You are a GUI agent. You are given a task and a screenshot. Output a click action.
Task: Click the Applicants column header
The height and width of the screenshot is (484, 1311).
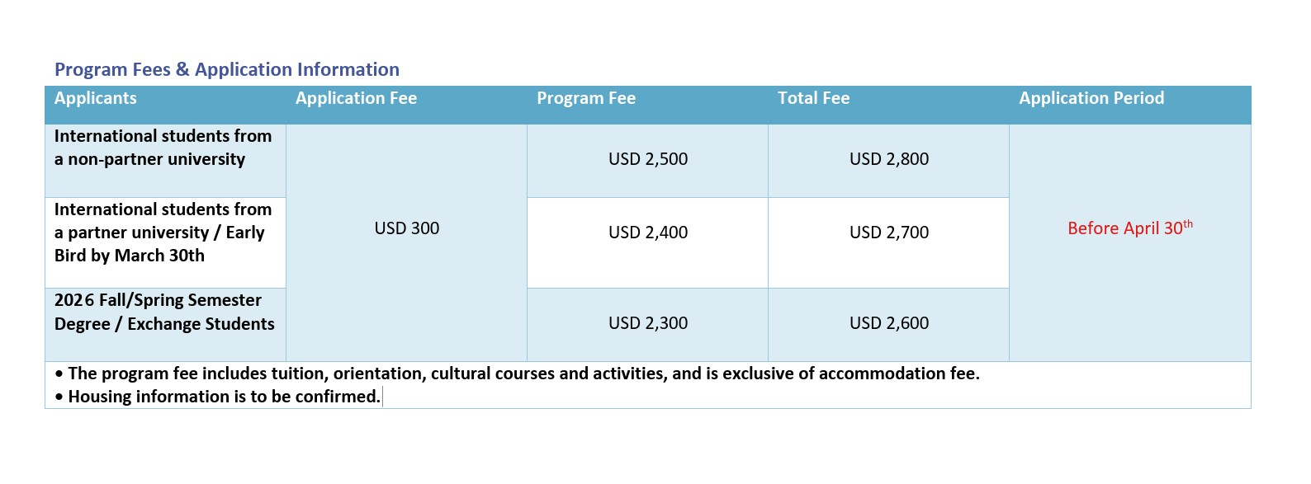[x=96, y=98]
